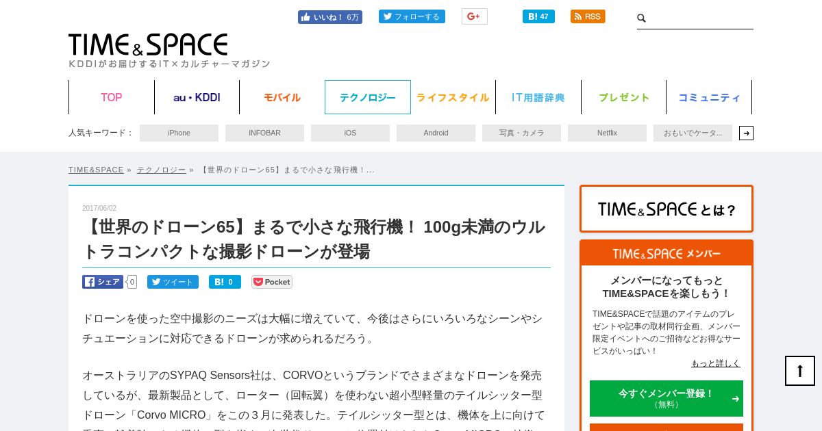This screenshot has width=822, height=431.
Task: Tweet the article with ツイート button
Action: pyautogui.click(x=173, y=282)
